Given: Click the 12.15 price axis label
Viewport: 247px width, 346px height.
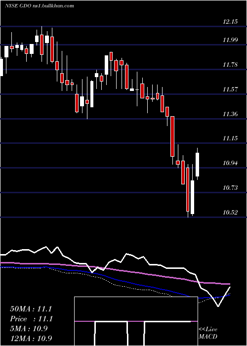Looking at the screenshot, I should [230, 22].
